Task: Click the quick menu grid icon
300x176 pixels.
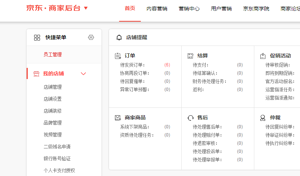Action: pos(37,38)
